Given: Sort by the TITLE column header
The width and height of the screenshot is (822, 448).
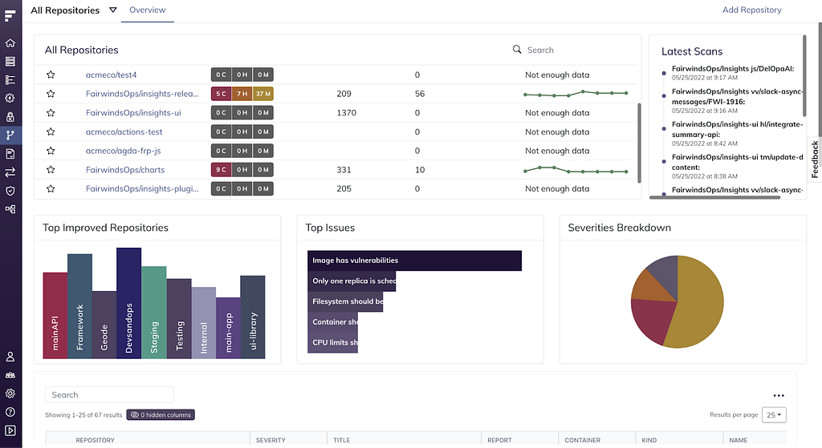Looking at the screenshot, I should click(341, 440).
